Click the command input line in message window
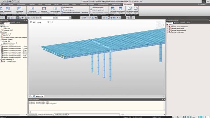The width and height of the screenshot is (210, 118). (x=97, y=112)
